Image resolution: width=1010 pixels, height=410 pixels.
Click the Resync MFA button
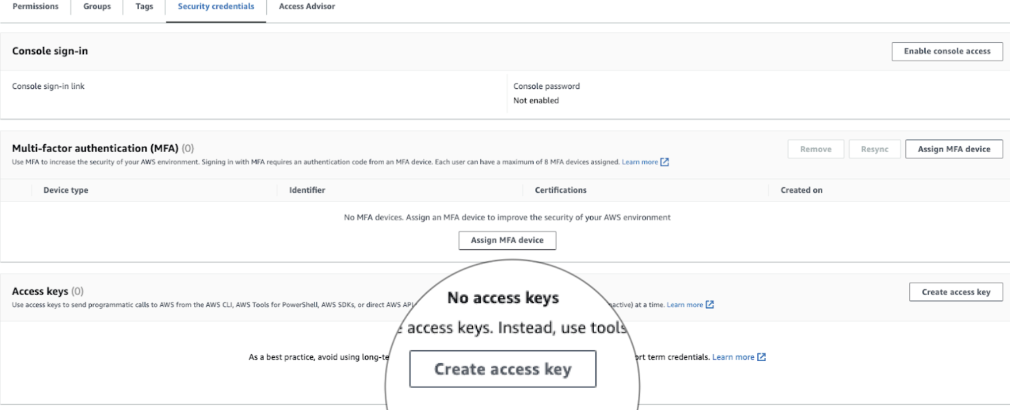tap(874, 149)
